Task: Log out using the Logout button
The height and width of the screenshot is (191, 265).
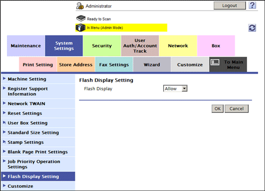Action: point(229,6)
